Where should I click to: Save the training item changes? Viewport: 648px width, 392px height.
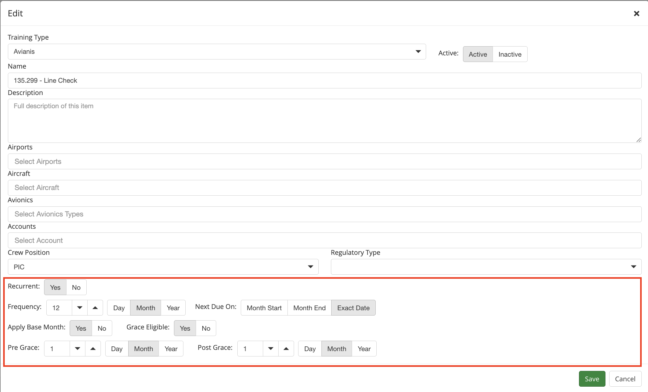[592, 379]
